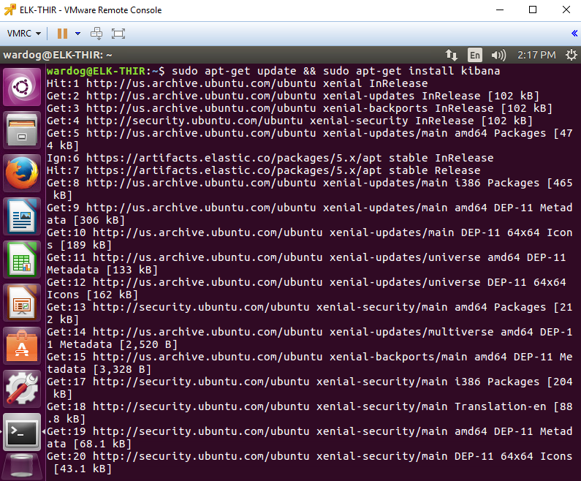Click the '[68.1 kB]' size text
The width and height of the screenshot is (581, 481).
click(x=102, y=444)
